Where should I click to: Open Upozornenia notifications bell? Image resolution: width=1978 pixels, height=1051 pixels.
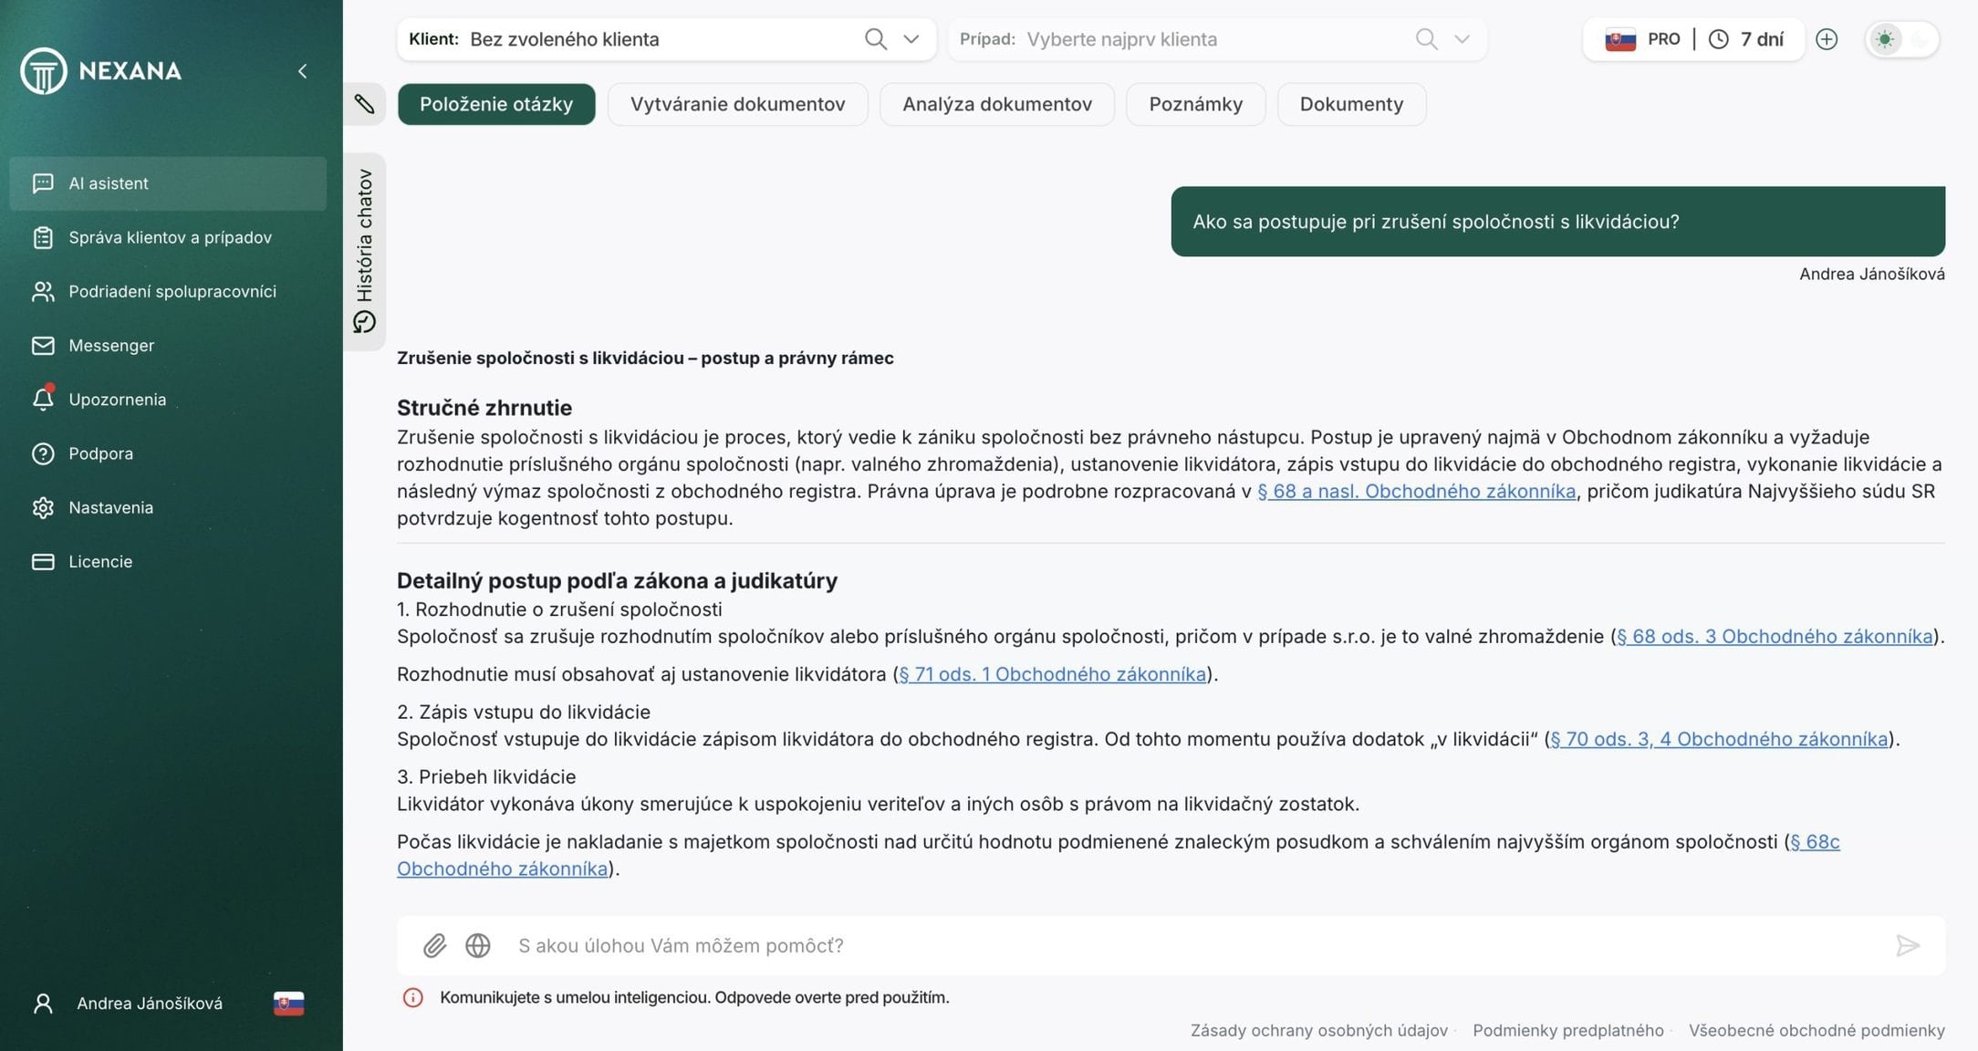43,400
